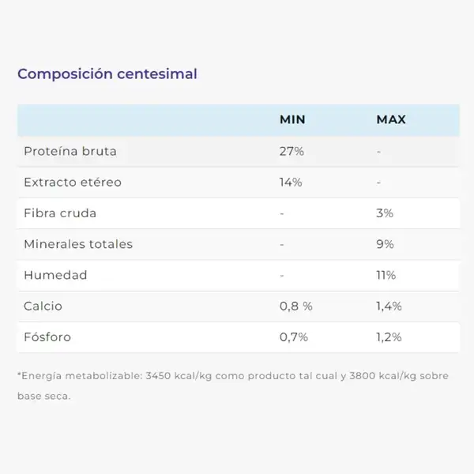Click the Fibra cruda row label
The image size is (474, 474).
point(60,213)
